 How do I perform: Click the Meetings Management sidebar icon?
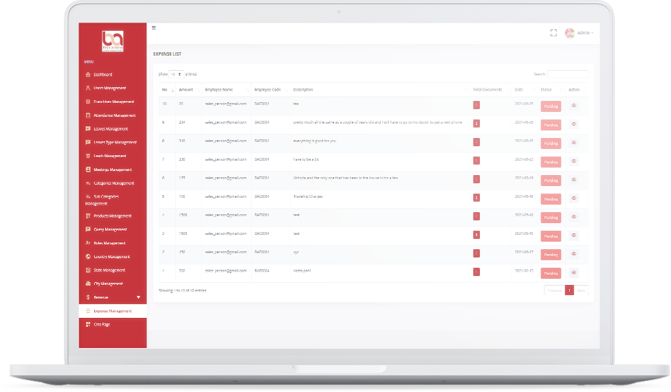(88, 170)
